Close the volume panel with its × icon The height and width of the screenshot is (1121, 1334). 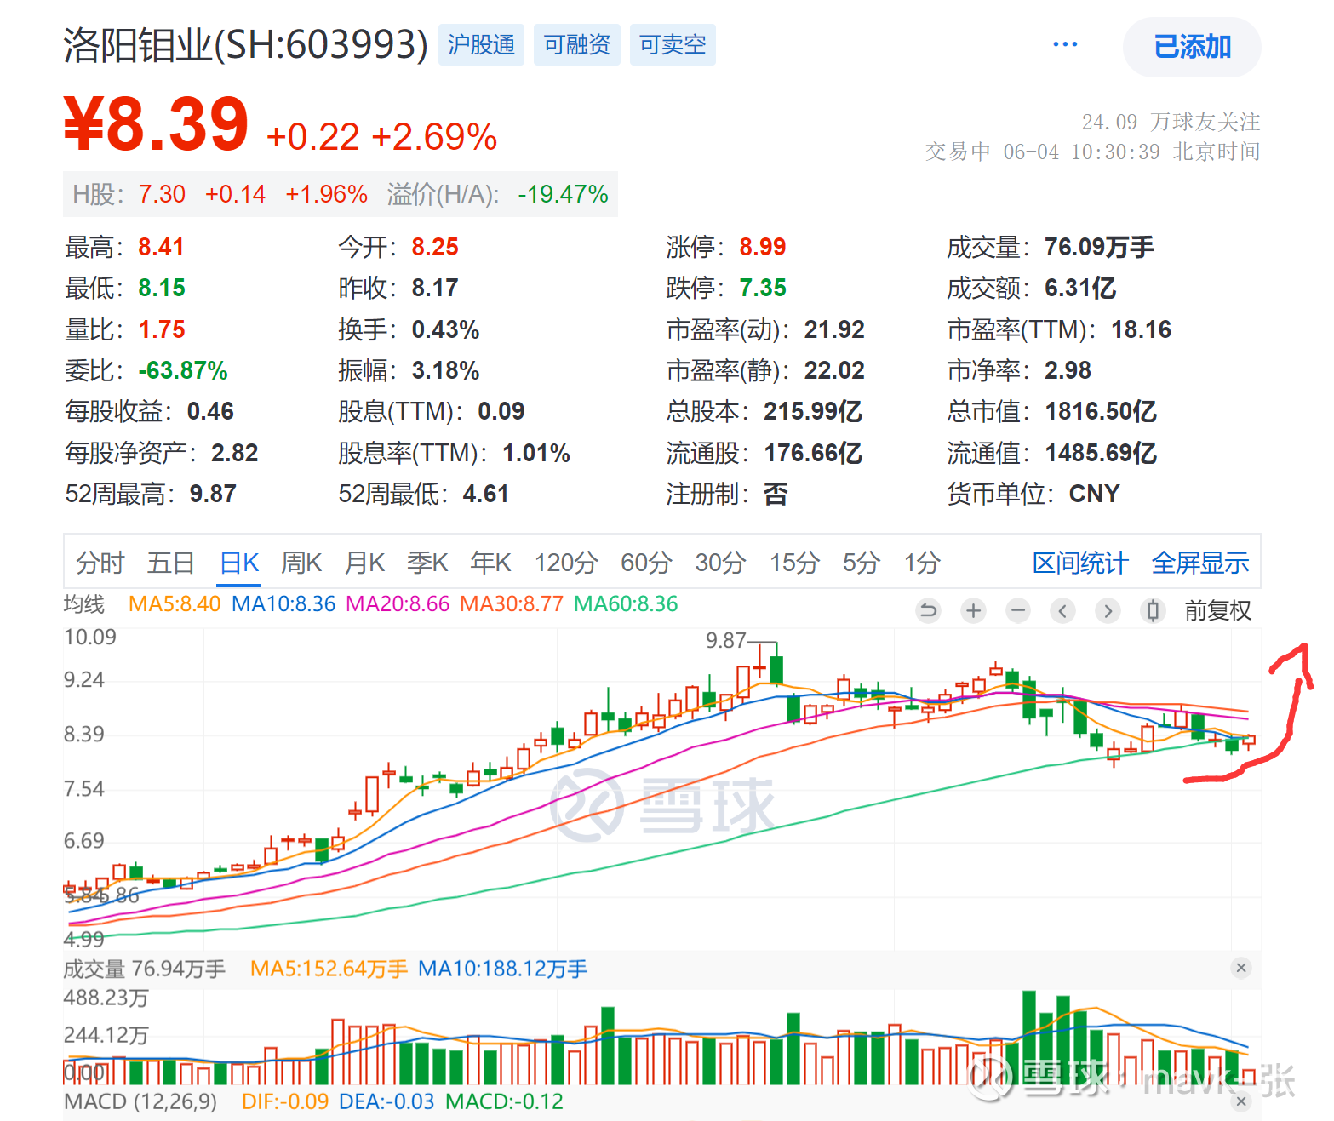point(1241,968)
